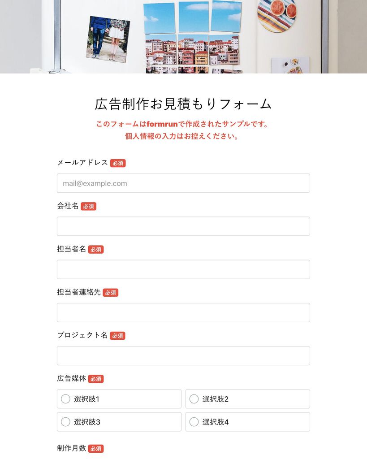Viewport: 367px width, 459px height.
Task: Click into the プロジェクト名 field
Action: click(183, 355)
